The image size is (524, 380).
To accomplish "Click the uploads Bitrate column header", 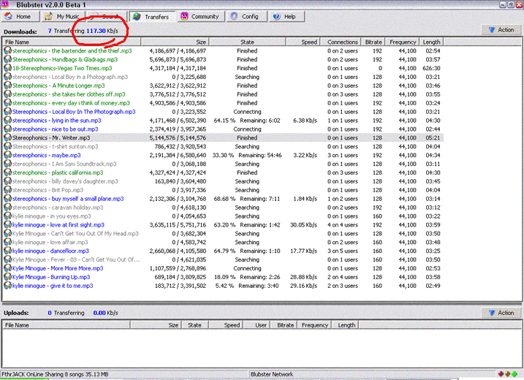I will [x=285, y=325].
